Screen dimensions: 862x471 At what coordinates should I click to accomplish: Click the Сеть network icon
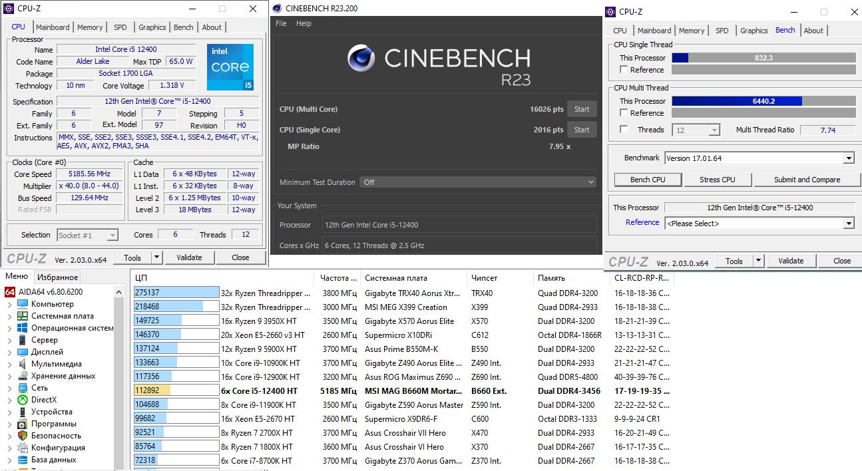(23, 388)
